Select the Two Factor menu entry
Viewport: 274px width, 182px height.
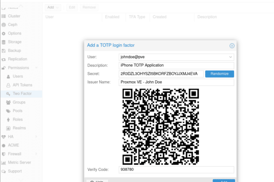pos(22,93)
